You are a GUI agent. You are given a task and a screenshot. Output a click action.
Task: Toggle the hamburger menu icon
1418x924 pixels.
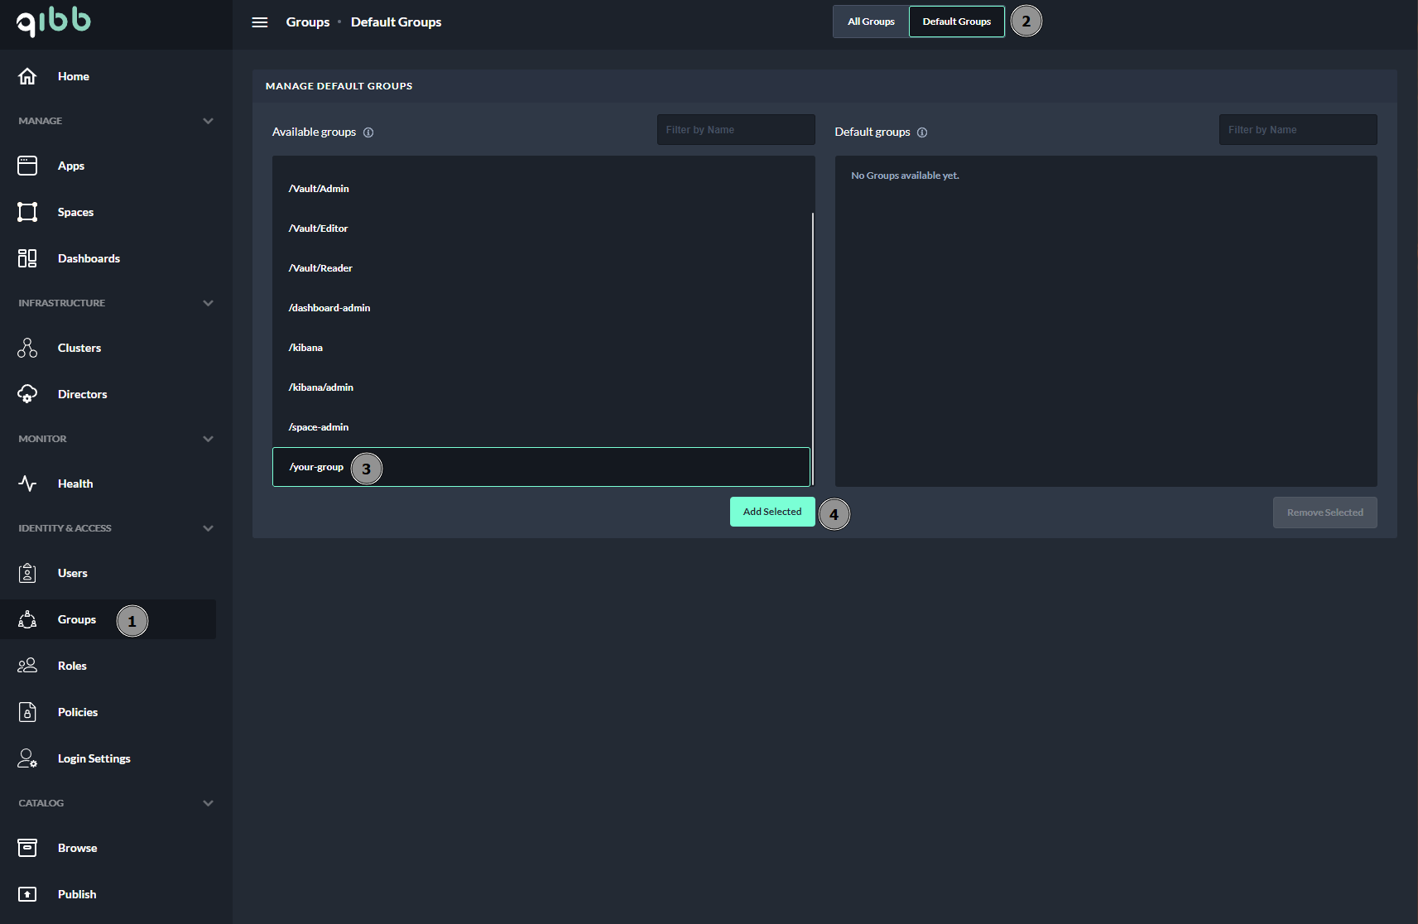(260, 22)
